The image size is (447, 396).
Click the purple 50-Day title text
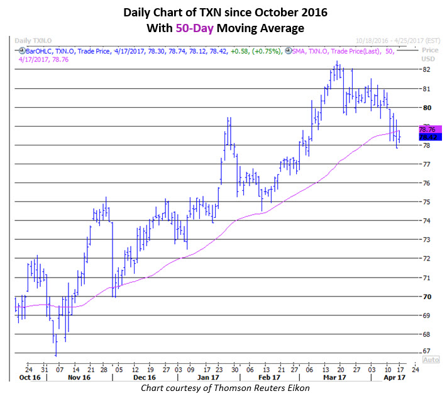click(195, 28)
